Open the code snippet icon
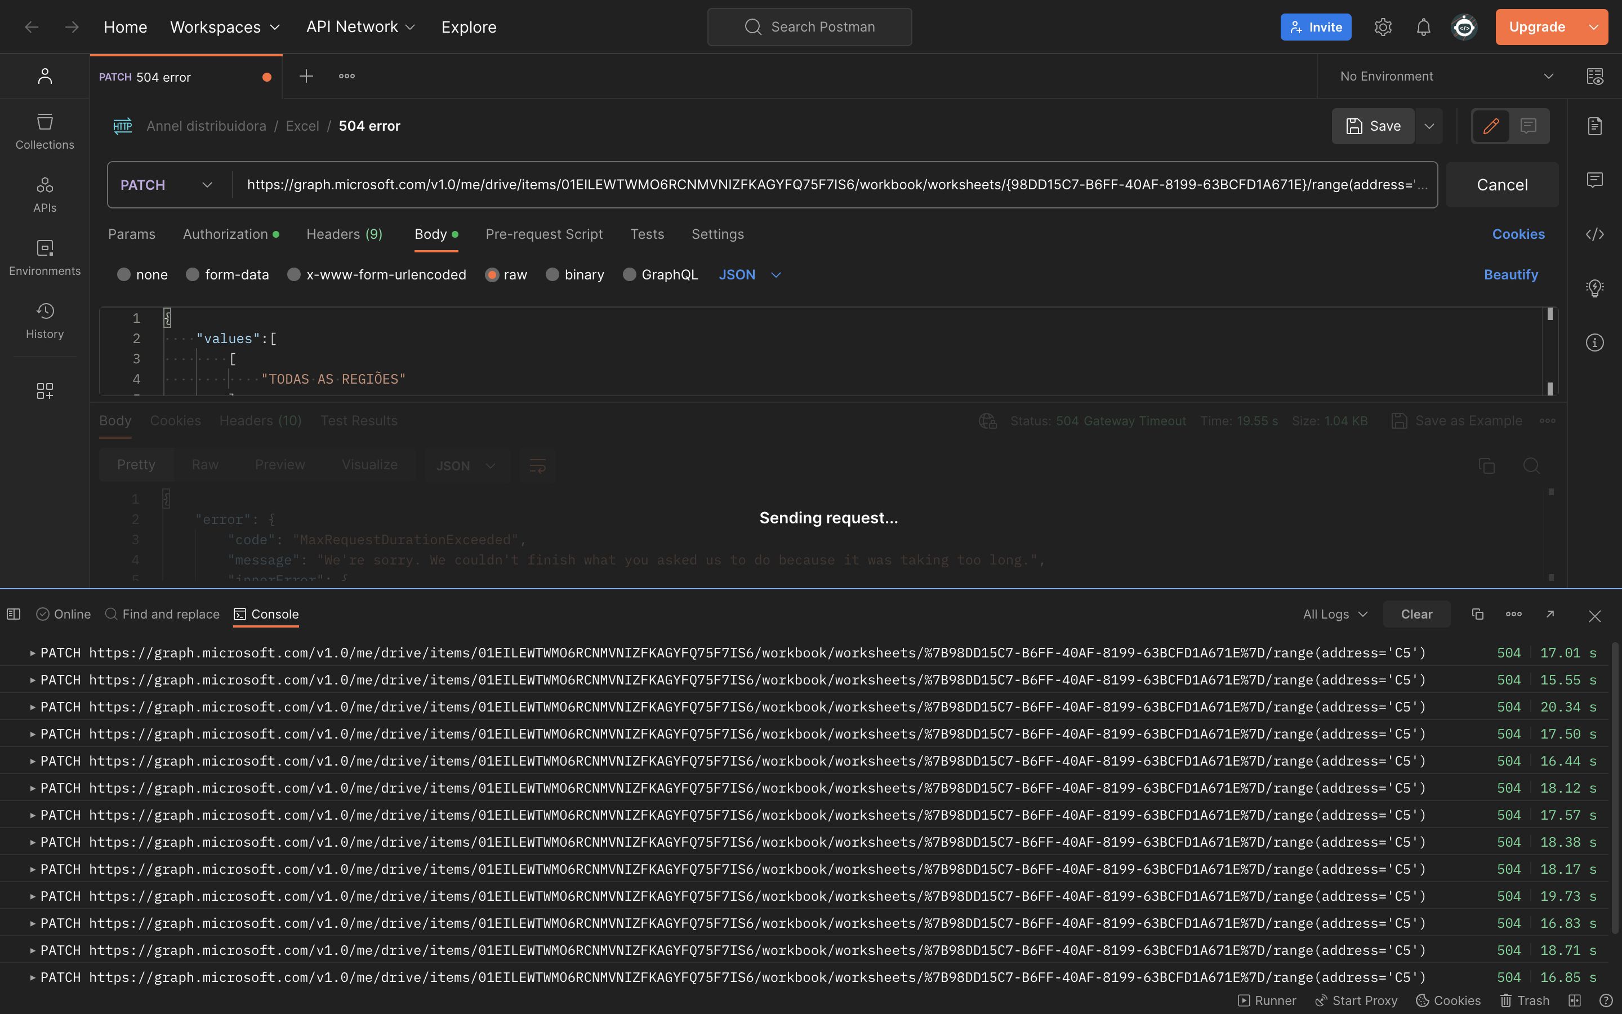 tap(1594, 234)
